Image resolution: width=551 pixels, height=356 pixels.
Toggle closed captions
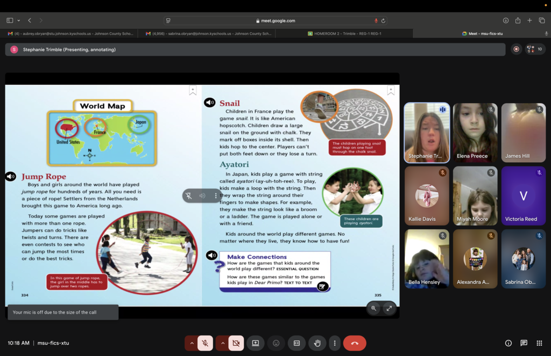point(296,343)
